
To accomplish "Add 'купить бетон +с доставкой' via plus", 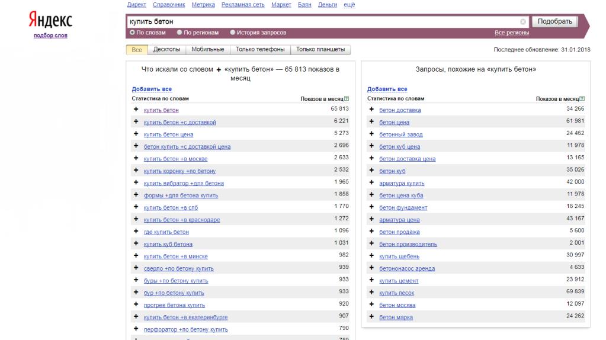I will pyautogui.click(x=136, y=121).
